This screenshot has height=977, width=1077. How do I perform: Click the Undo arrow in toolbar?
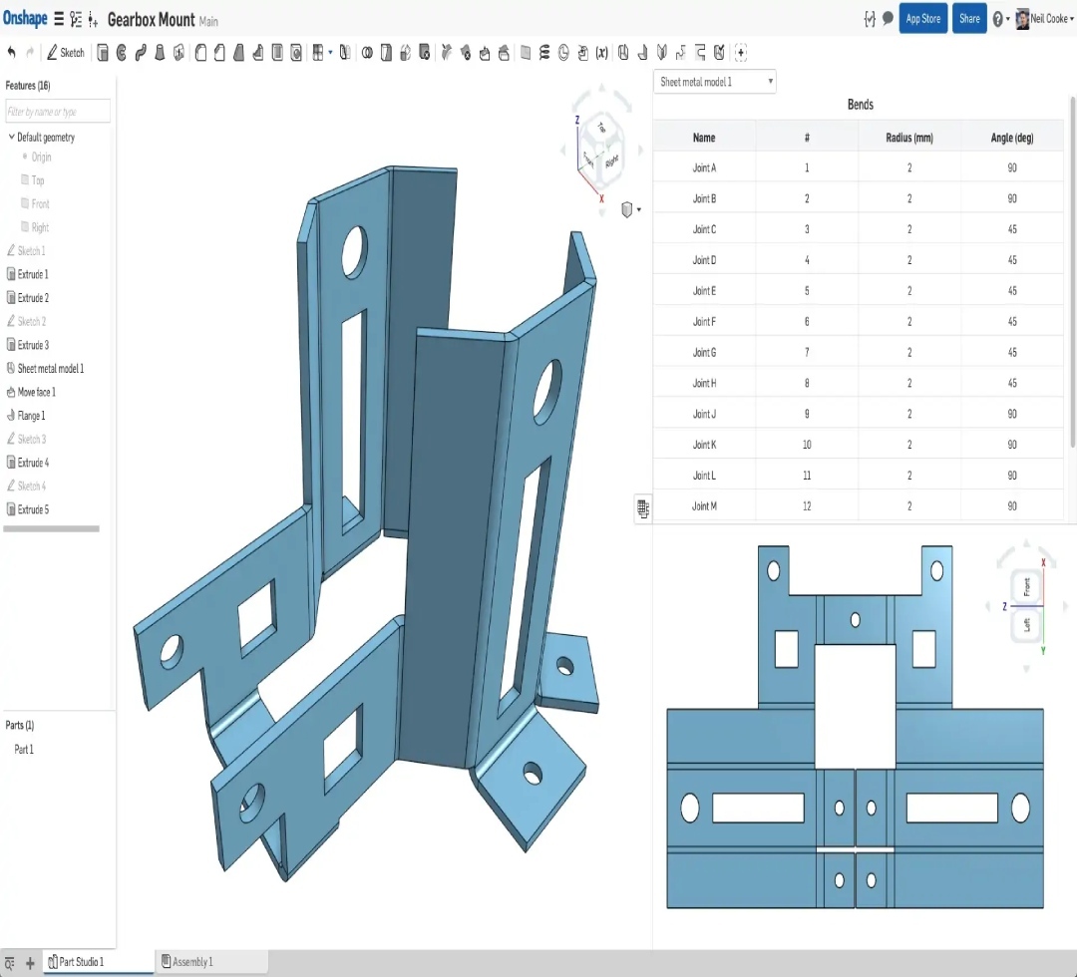click(12, 53)
